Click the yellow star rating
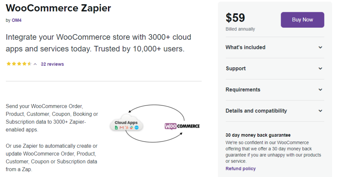 point(19,64)
